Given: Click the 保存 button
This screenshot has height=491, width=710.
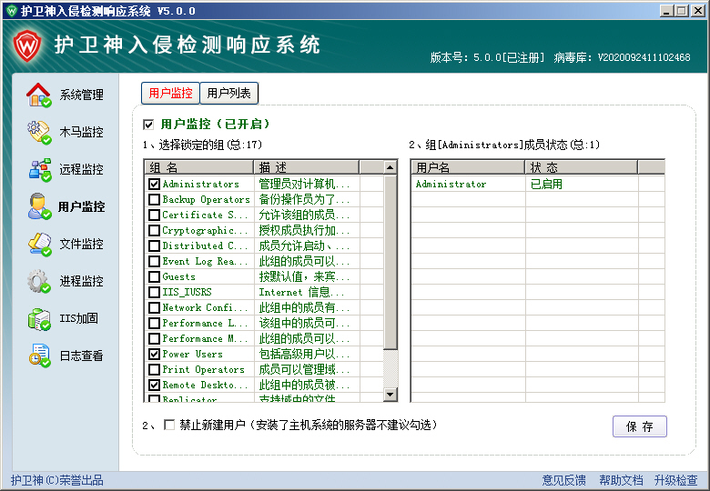Looking at the screenshot, I should point(639,426).
